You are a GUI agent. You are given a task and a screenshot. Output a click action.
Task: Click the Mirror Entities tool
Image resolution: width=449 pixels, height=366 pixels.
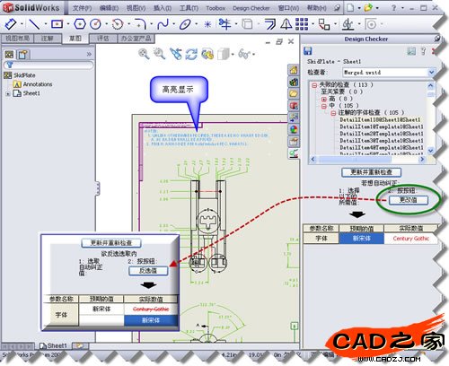pos(286,24)
